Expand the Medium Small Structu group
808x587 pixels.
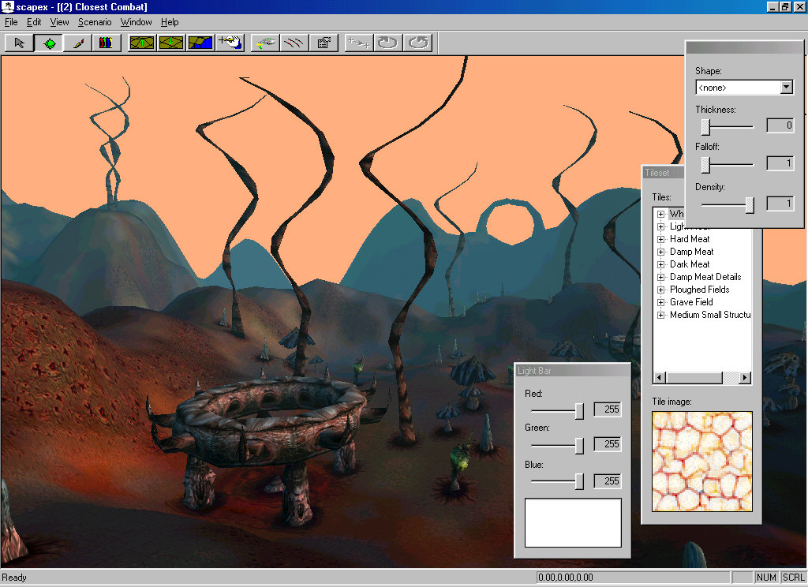coord(660,315)
